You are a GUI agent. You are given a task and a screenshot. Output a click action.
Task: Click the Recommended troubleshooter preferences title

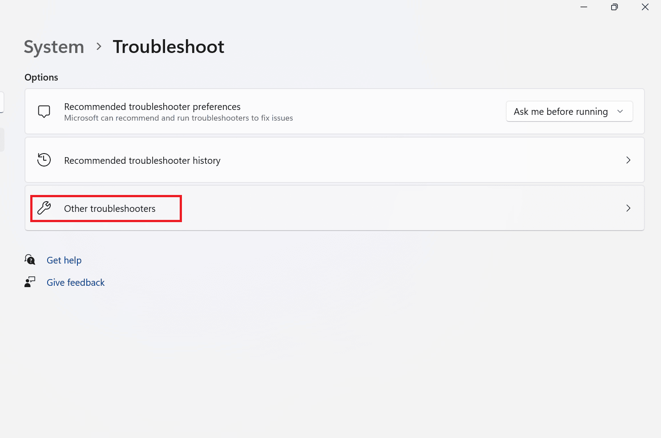point(152,107)
